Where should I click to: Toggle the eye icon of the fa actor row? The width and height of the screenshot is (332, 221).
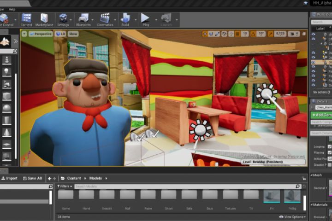click(314, 67)
